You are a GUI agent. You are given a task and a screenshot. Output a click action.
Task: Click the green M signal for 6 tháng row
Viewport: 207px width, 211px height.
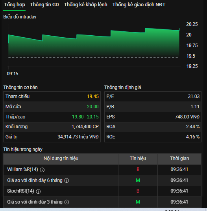(138, 180)
